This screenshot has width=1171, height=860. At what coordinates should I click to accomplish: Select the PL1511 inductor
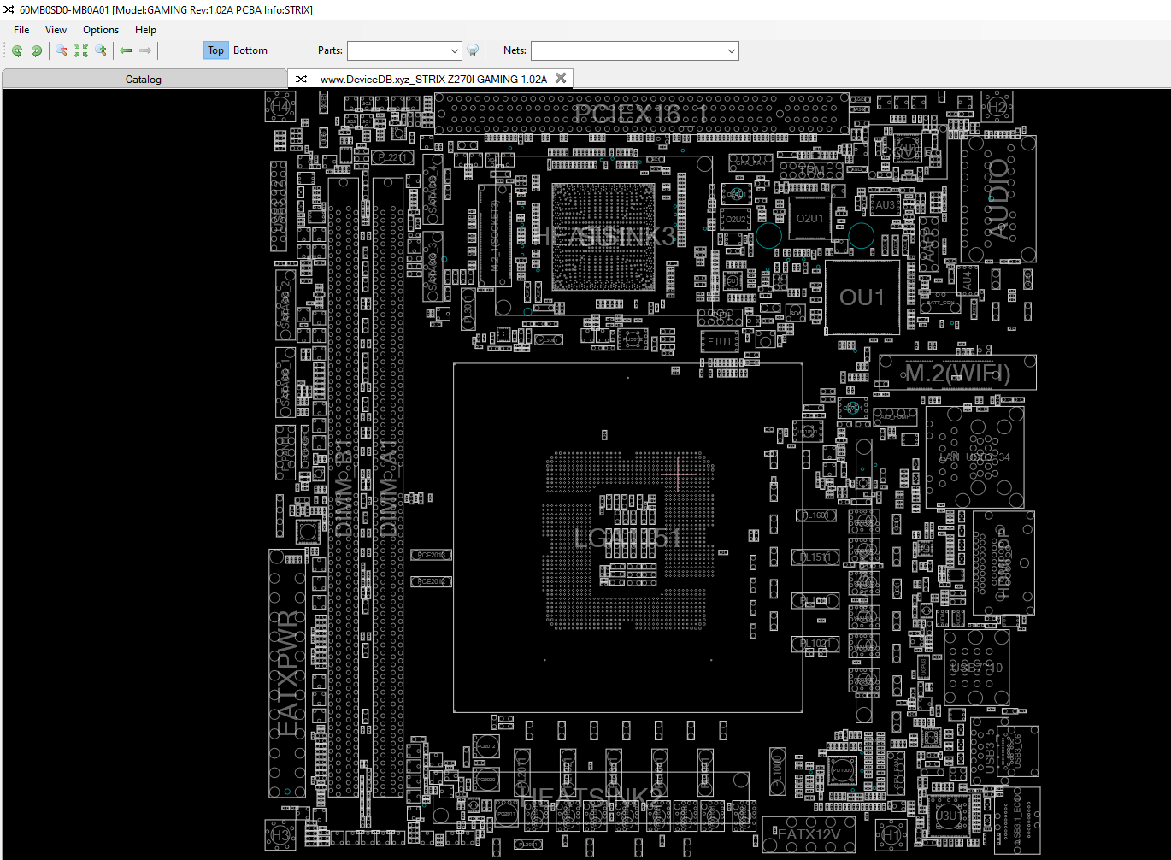[x=815, y=557]
